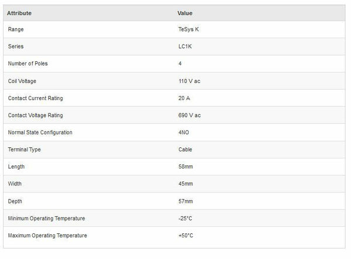Select the Normal State Configuration label
Screen dimensions: 351x259
pyautogui.click(x=40, y=132)
